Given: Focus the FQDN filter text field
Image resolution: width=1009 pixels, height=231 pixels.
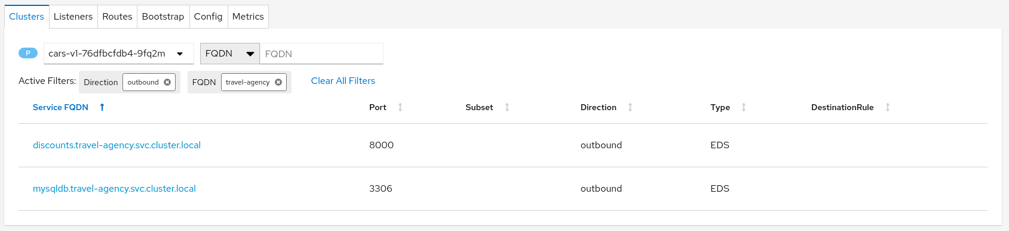Looking at the screenshot, I should coord(321,54).
